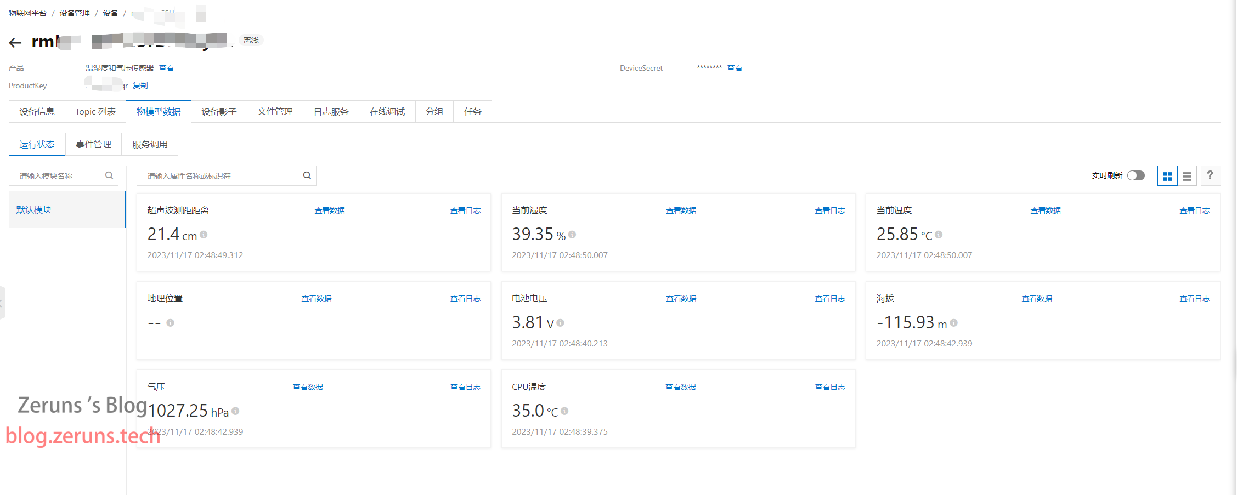Open the help question mark icon
The width and height of the screenshot is (1237, 495).
point(1210,176)
